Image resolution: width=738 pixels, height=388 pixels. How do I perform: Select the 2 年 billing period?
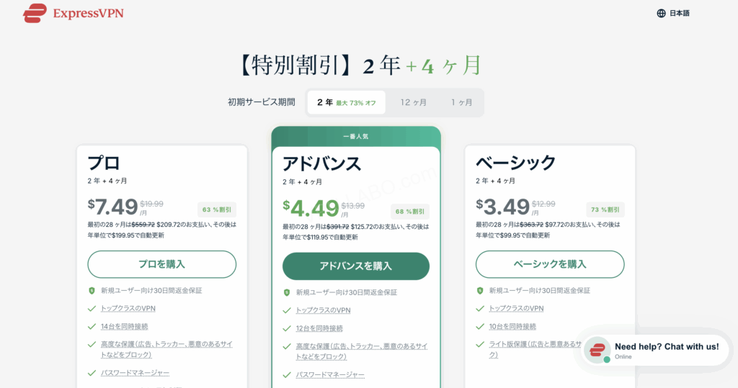pyautogui.click(x=346, y=102)
